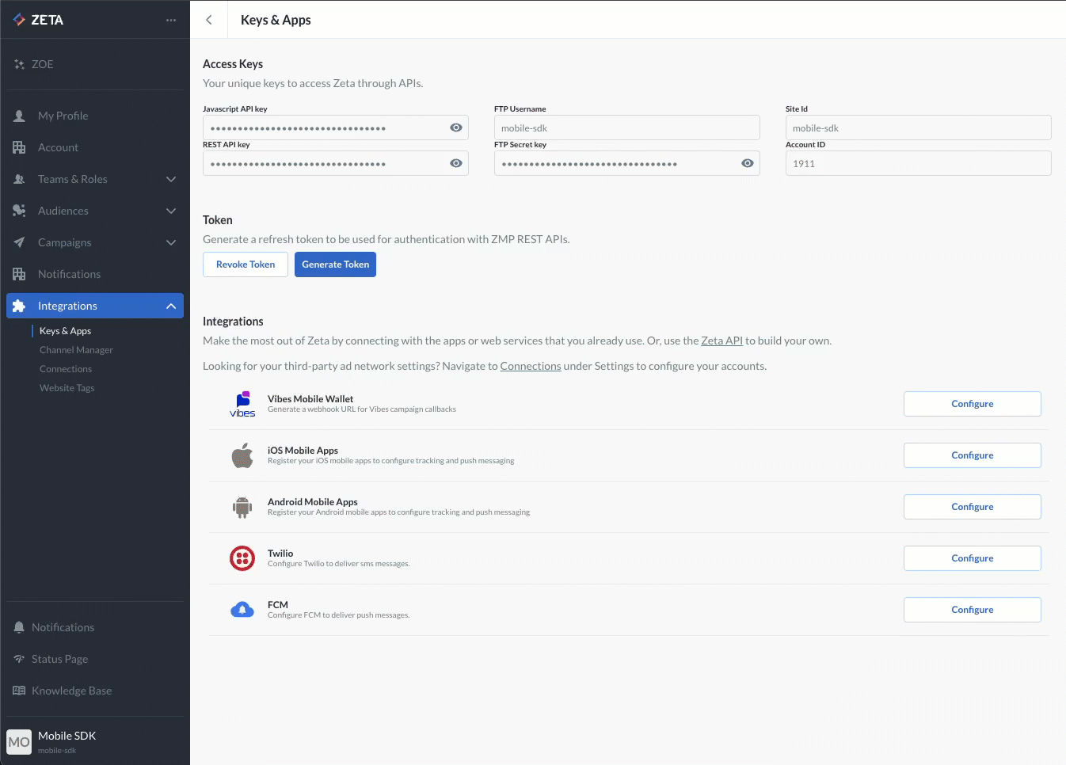
Task: Open ZOE sparkle icon in sidebar
Action: click(x=19, y=64)
